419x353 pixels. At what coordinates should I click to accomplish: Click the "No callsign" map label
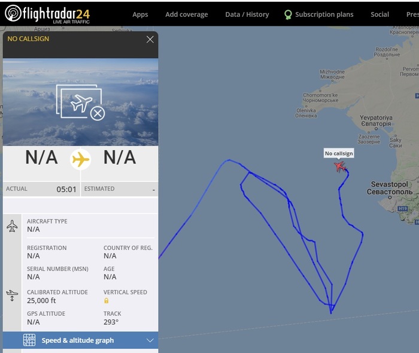click(339, 153)
